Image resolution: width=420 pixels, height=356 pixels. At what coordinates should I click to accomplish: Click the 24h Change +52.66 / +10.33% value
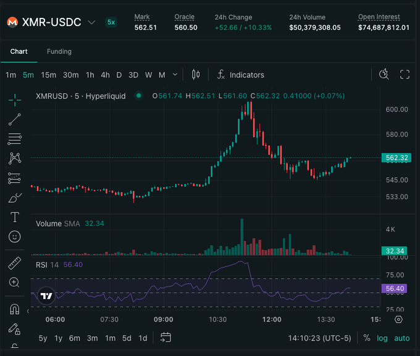pos(243,28)
